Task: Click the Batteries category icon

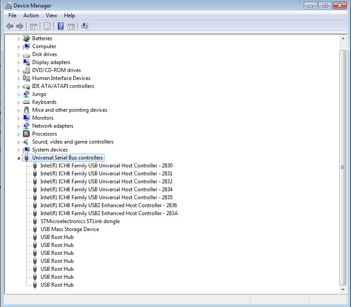Action: point(26,38)
